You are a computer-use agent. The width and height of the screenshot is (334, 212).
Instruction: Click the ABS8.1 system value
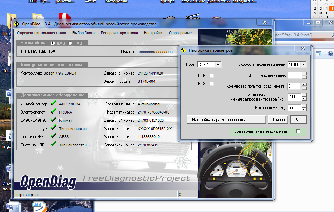click(x=65, y=137)
